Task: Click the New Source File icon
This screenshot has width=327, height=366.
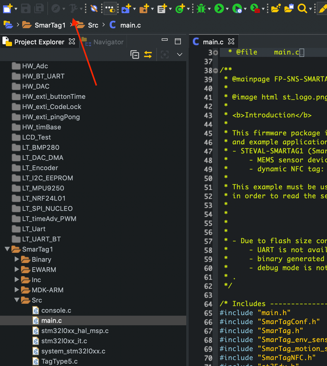Action: click(x=162, y=9)
